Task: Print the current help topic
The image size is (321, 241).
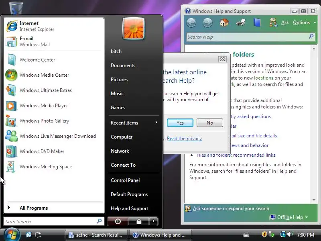Action: [241, 22]
